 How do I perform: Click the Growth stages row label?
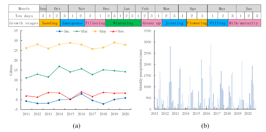pyautogui.click(x=24, y=23)
